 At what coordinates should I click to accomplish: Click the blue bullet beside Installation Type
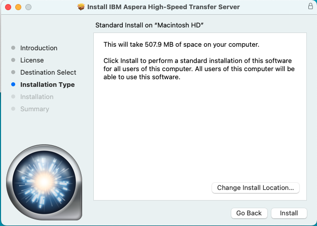point(13,84)
